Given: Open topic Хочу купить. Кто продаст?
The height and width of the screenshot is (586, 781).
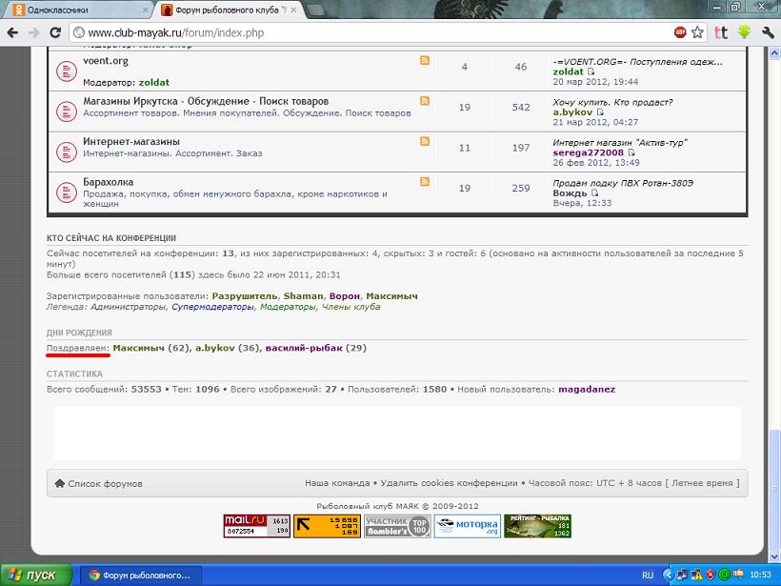Looking at the screenshot, I should [x=612, y=102].
